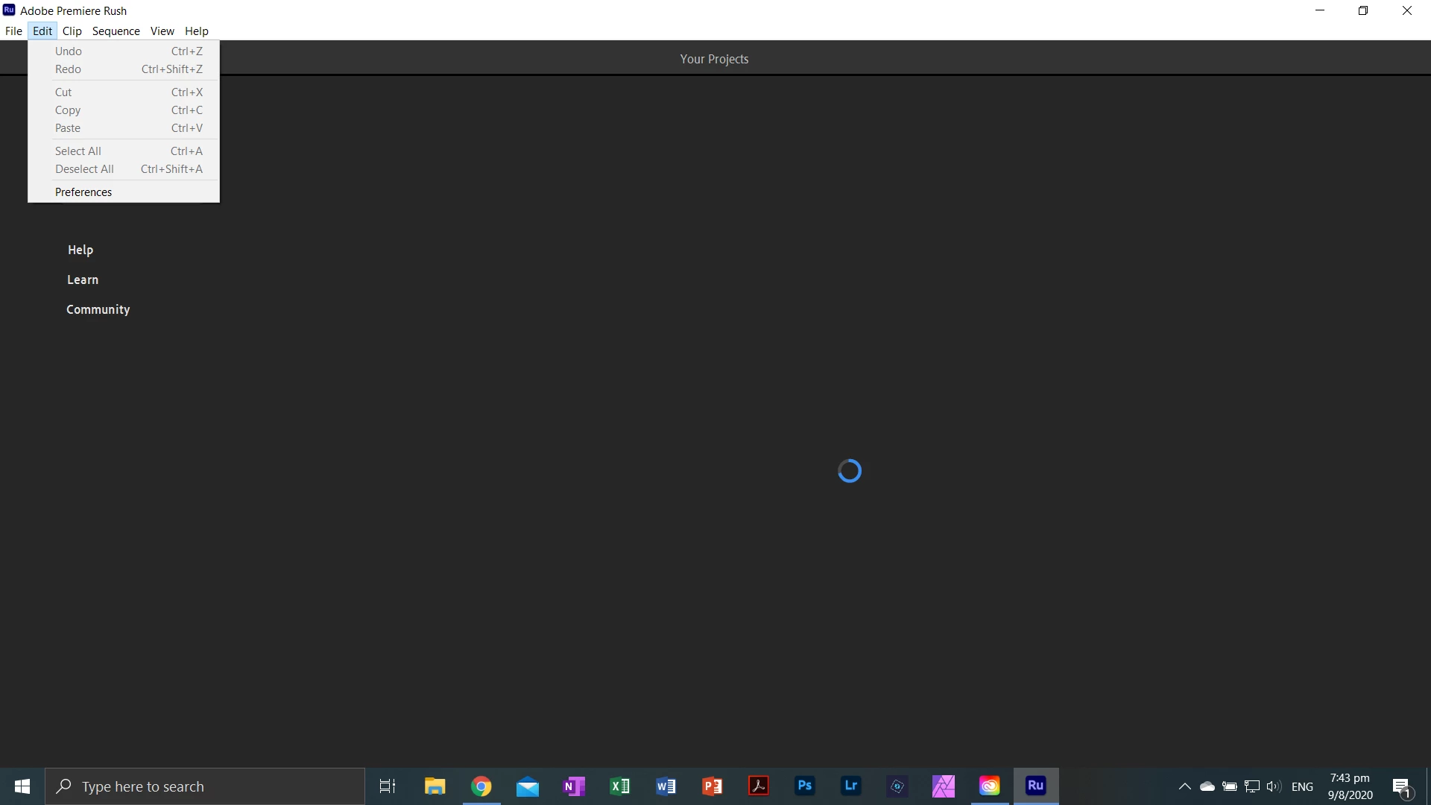Viewport: 1431px width, 805px height.
Task: Expand hidden system tray icons
Action: 1184,786
